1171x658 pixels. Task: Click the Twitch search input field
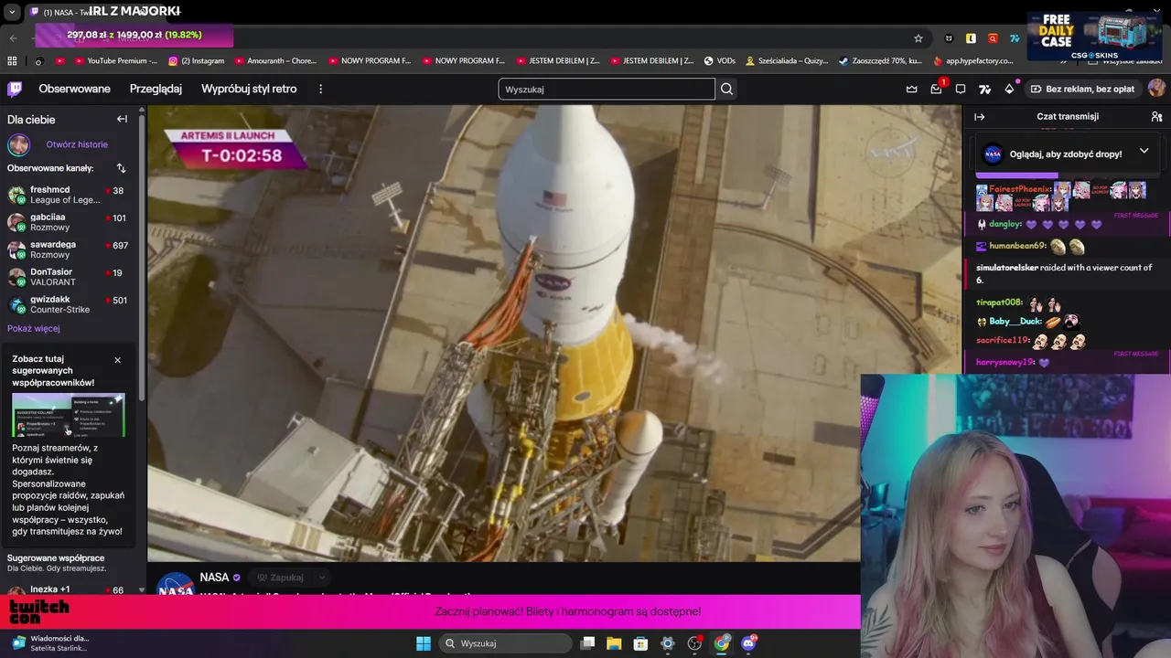607,89
